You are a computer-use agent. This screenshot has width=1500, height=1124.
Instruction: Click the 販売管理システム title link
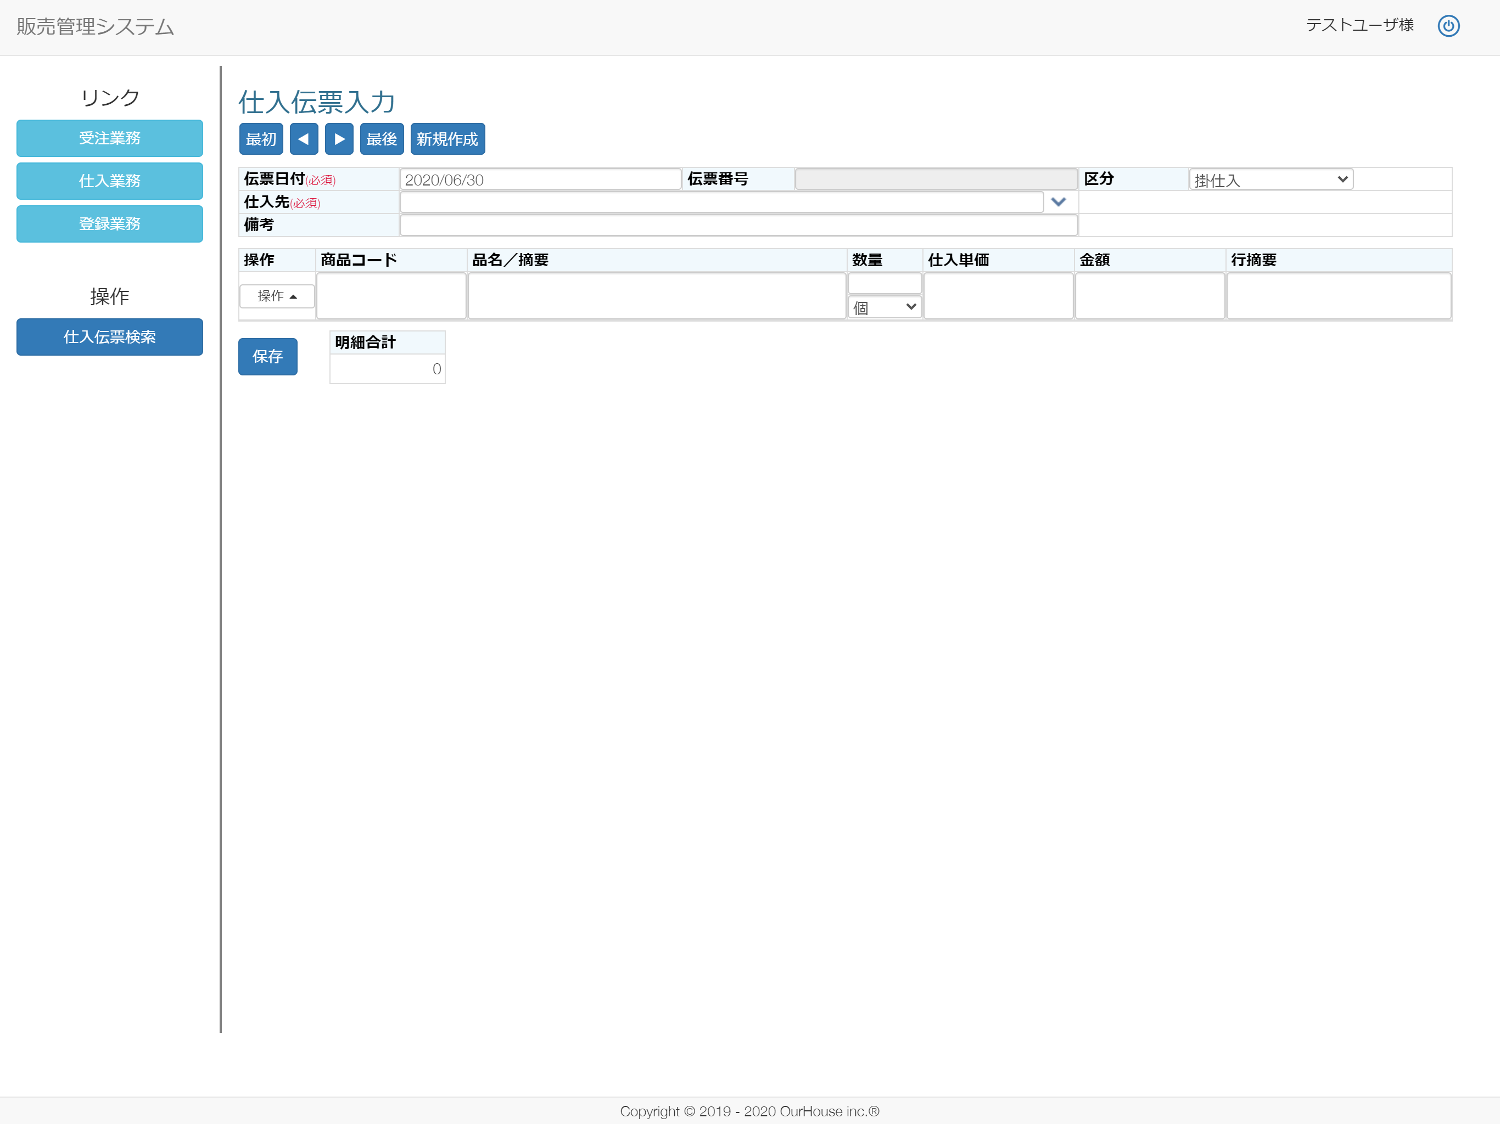[x=96, y=26]
